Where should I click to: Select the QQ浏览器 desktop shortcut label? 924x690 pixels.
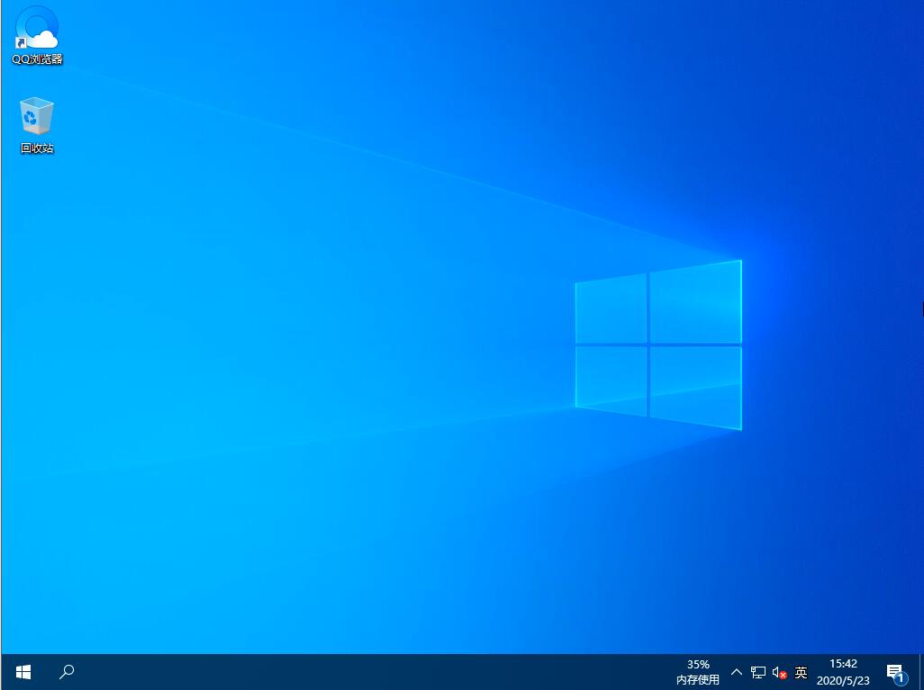36,61
